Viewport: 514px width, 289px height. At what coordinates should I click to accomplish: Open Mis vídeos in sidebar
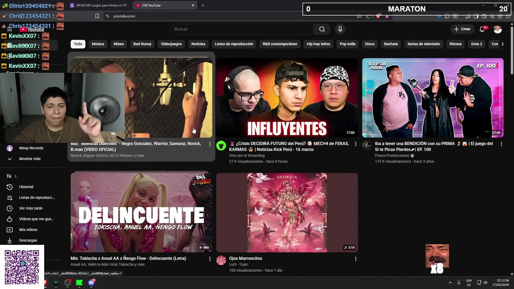28,230
